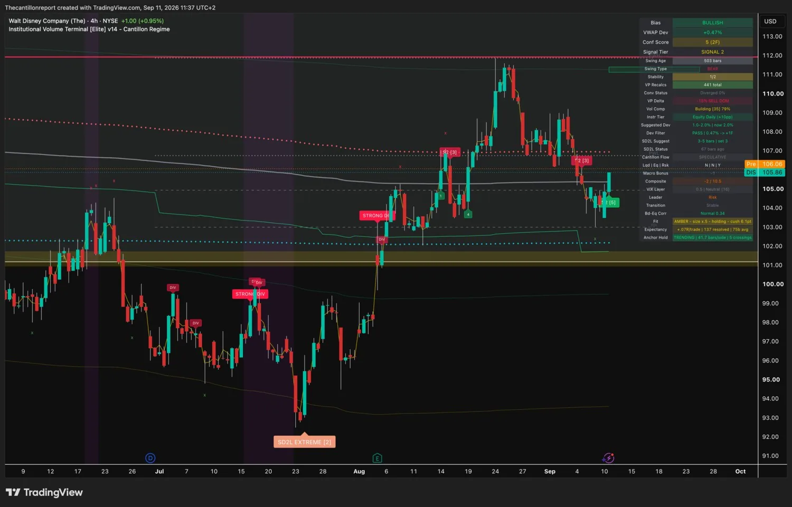This screenshot has width=792, height=507.
Task: Open the green earnings E marker
Action: coord(377,458)
